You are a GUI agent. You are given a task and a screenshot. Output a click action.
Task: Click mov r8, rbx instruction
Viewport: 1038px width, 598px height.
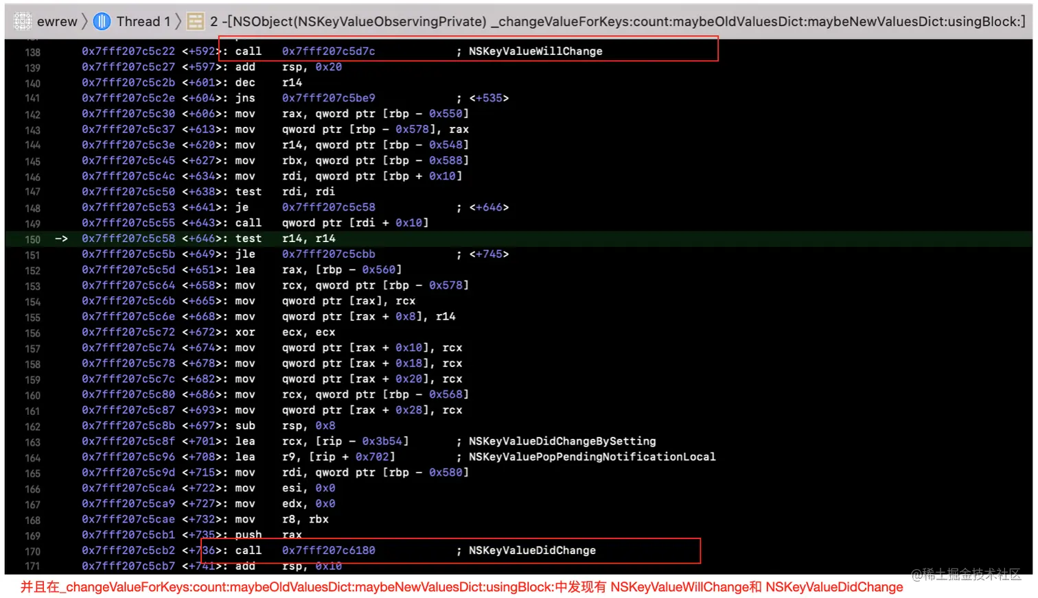click(282, 520)
